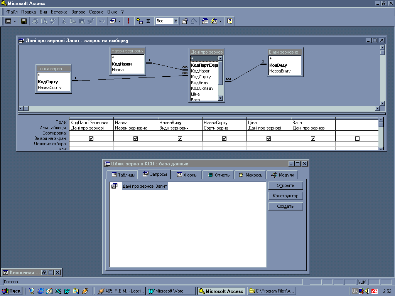
Task: Run the query with the exclamation icon
Action: pyautogui.click(x=128, y=21)
